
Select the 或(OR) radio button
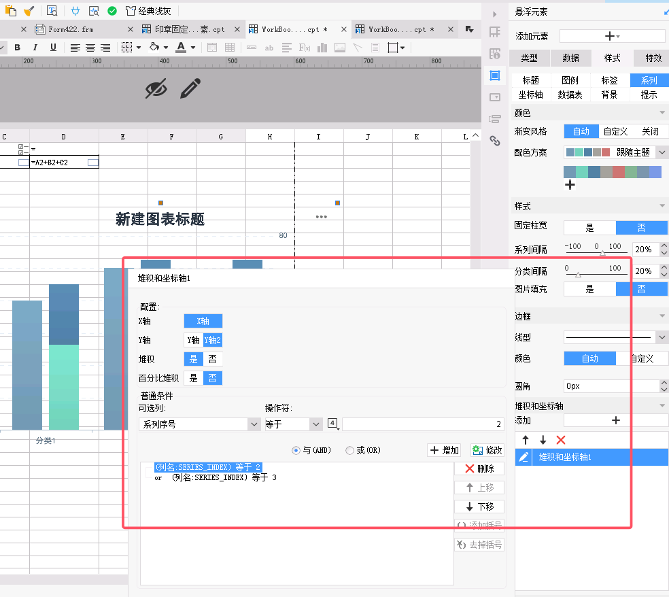(350, 450)
